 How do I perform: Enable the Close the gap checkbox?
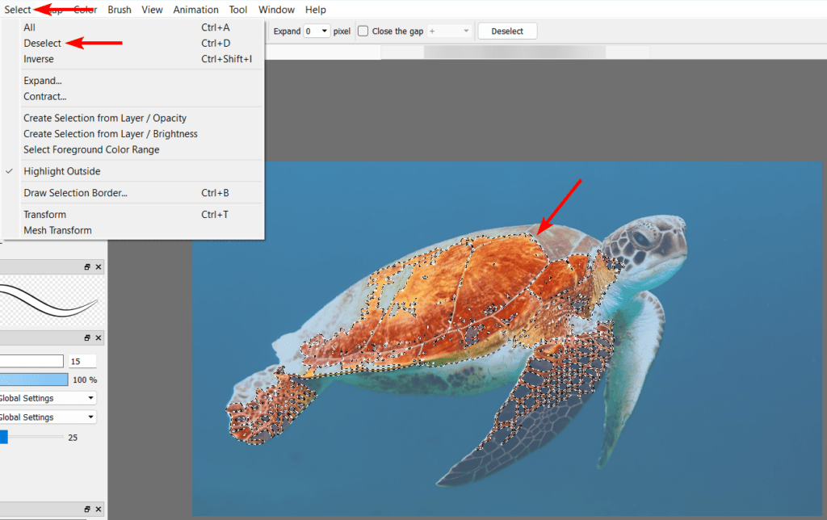tap(363, 31)
